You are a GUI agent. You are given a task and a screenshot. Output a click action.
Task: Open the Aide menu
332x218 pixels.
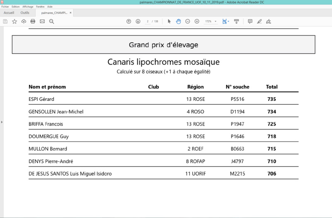50,7
